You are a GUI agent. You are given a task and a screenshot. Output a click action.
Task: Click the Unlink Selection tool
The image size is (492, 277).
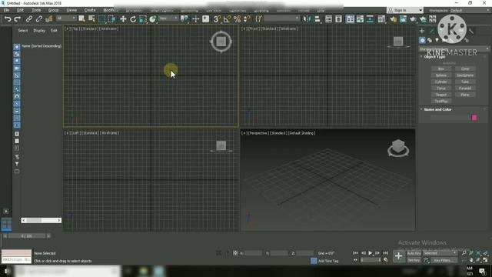point(39,19)
